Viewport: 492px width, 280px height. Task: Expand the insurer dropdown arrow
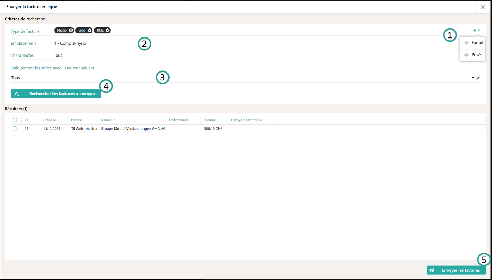473,78
